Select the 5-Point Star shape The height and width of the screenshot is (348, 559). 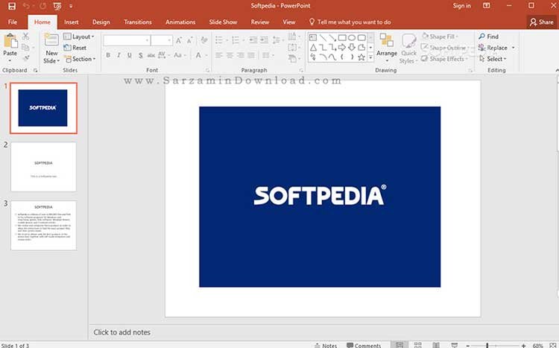pos(361,57)
